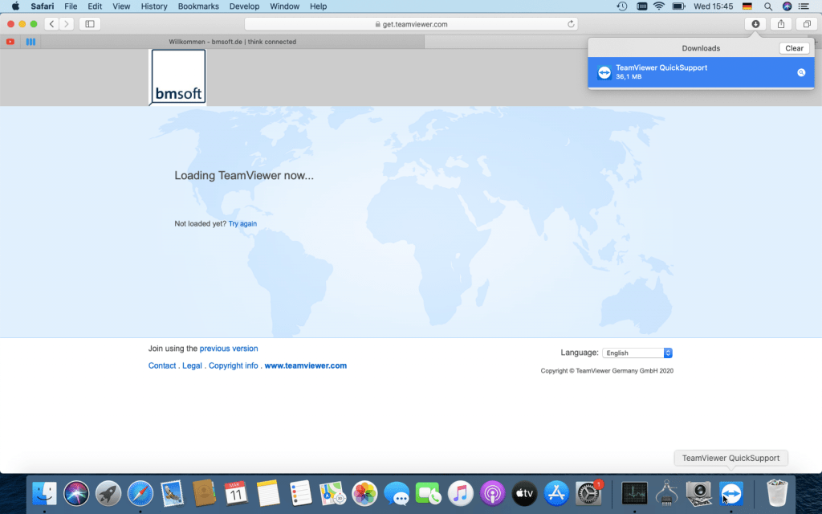The width and height of the screenshot is (822, 514).
Task: Visit www.teamviewer.com link
Action: pos(306,365)
